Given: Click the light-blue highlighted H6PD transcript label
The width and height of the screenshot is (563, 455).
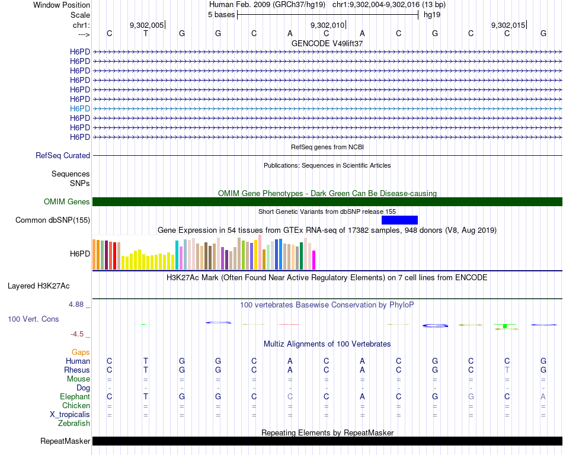Looking at the screenshot, I should tap(80, 108).
